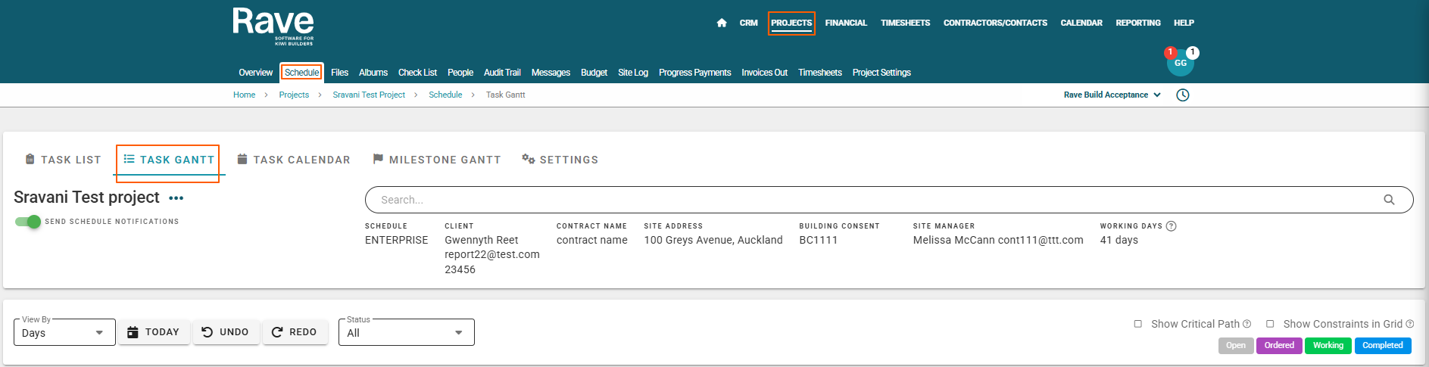The height and width of the screenshot is (367, 1429).
Task: Open project options three-dot menu
Action: pos(176,198)
